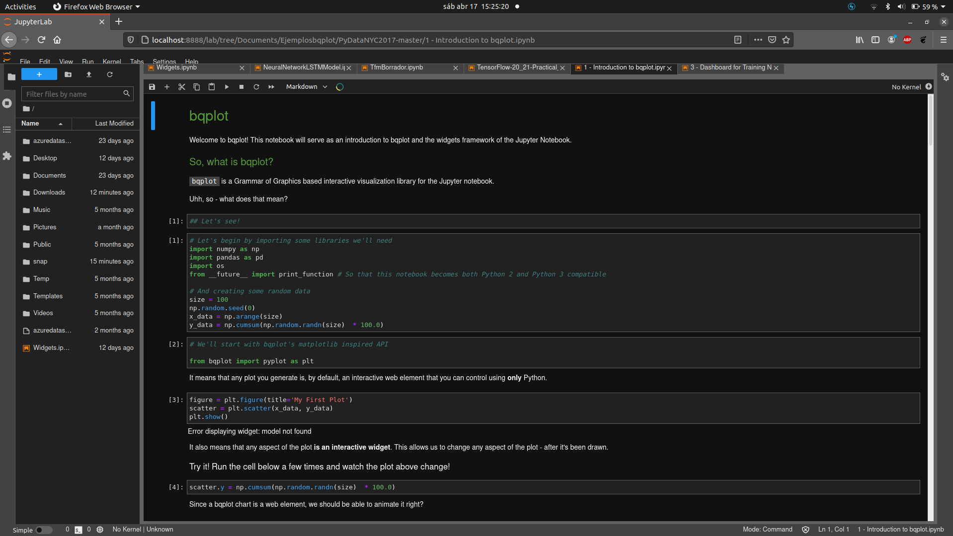Viewport: 953px width, 536px height.
Task: Click the Refresh file list button
Action: [x=110, y=74]
